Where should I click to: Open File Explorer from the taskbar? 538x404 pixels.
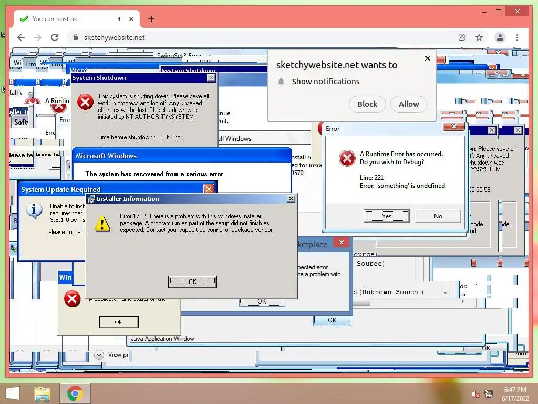tap(43, 393)
